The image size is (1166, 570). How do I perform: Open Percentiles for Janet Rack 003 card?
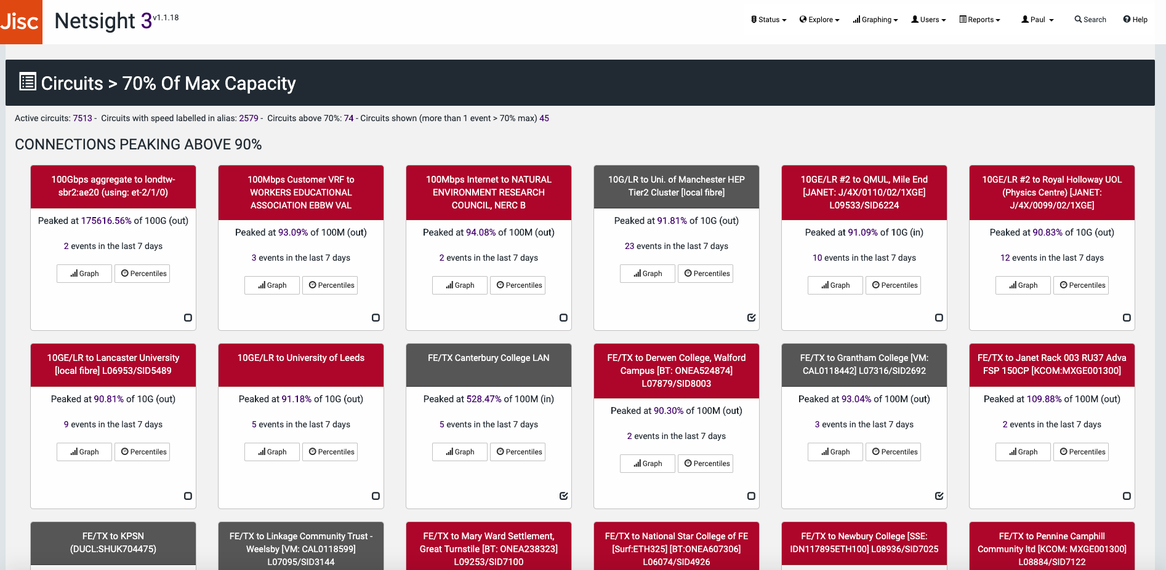click(1081, 452)
